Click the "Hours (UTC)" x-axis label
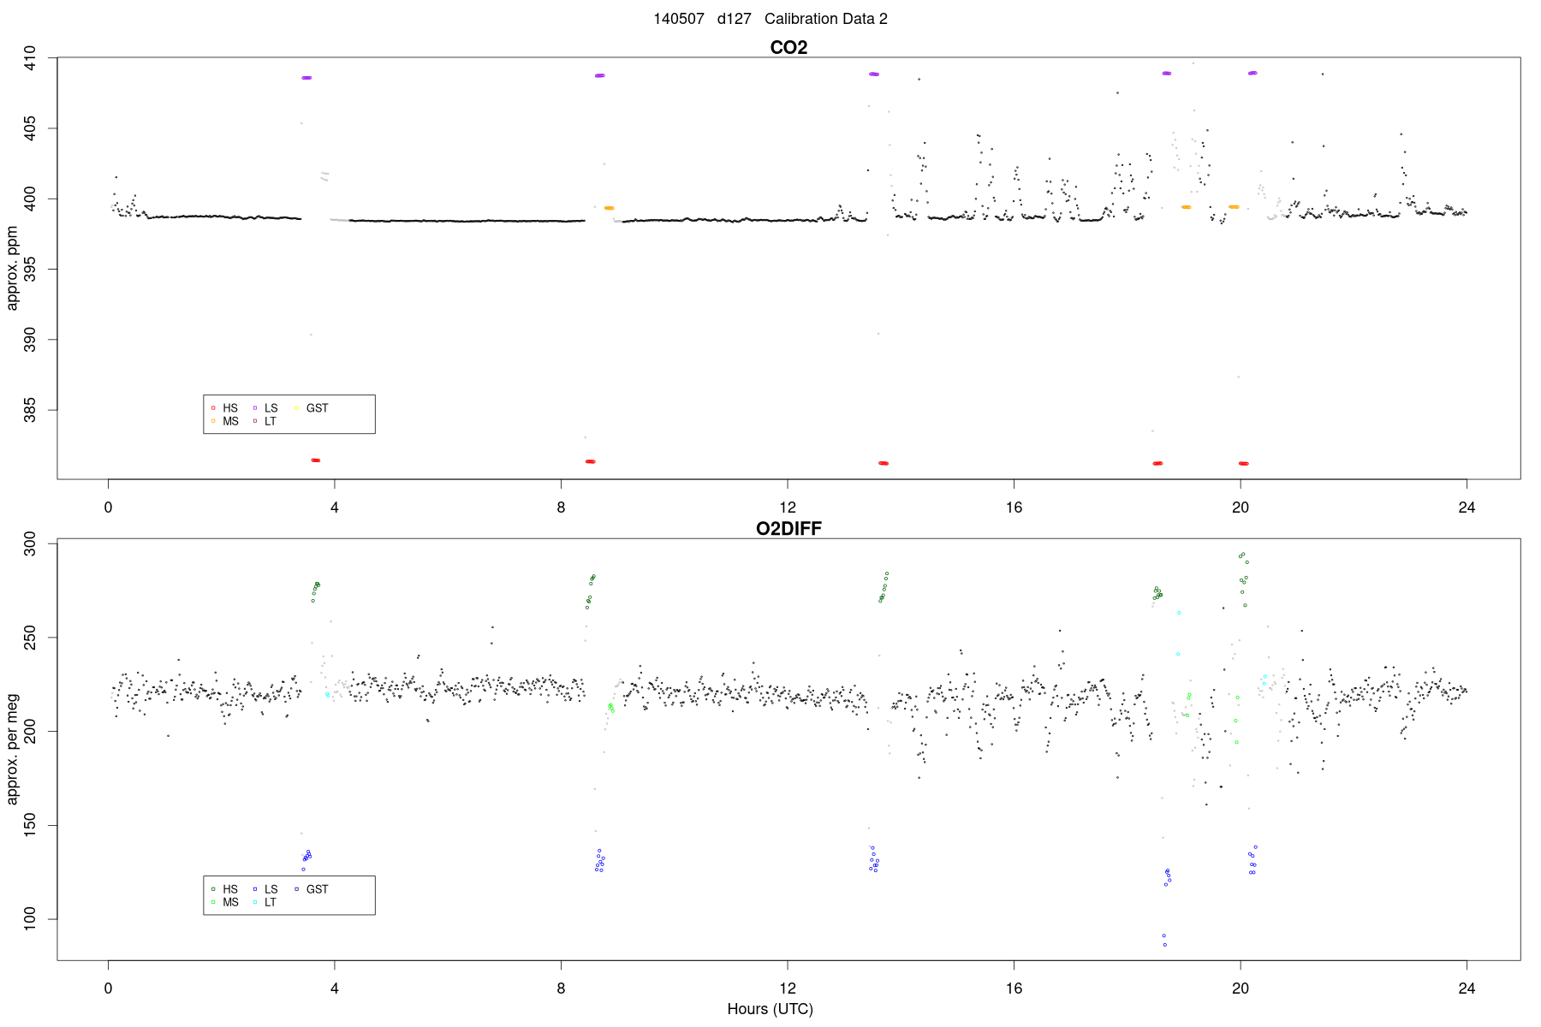This screenshot has width=1541, height=1027. (x=770, y=1009)
